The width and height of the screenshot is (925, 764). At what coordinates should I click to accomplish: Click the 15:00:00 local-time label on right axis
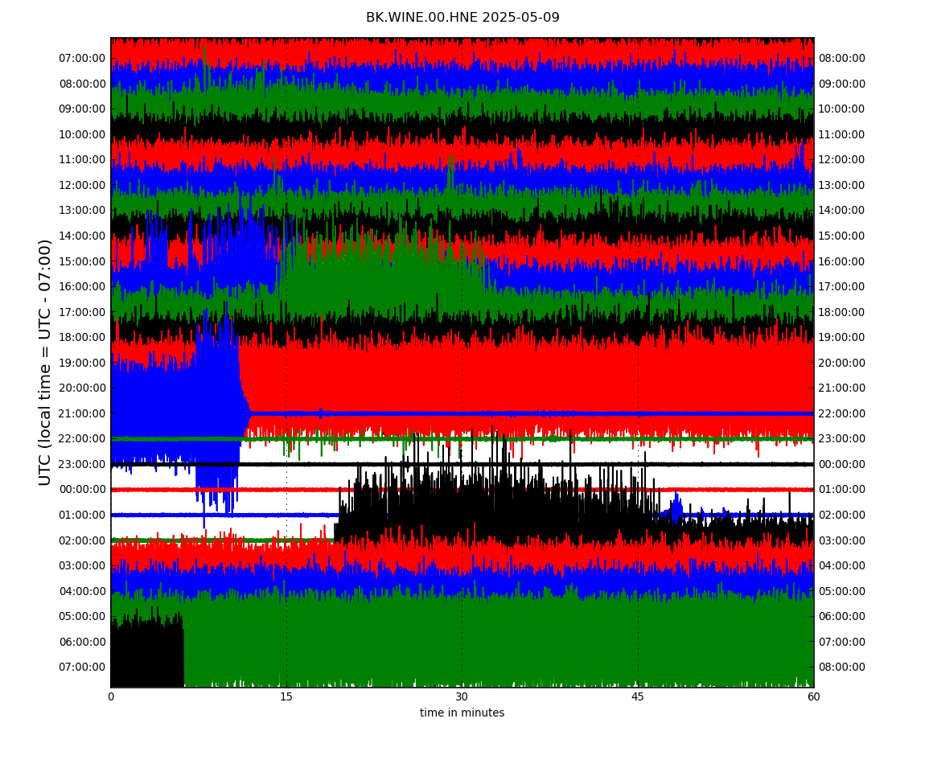point(842,236)
